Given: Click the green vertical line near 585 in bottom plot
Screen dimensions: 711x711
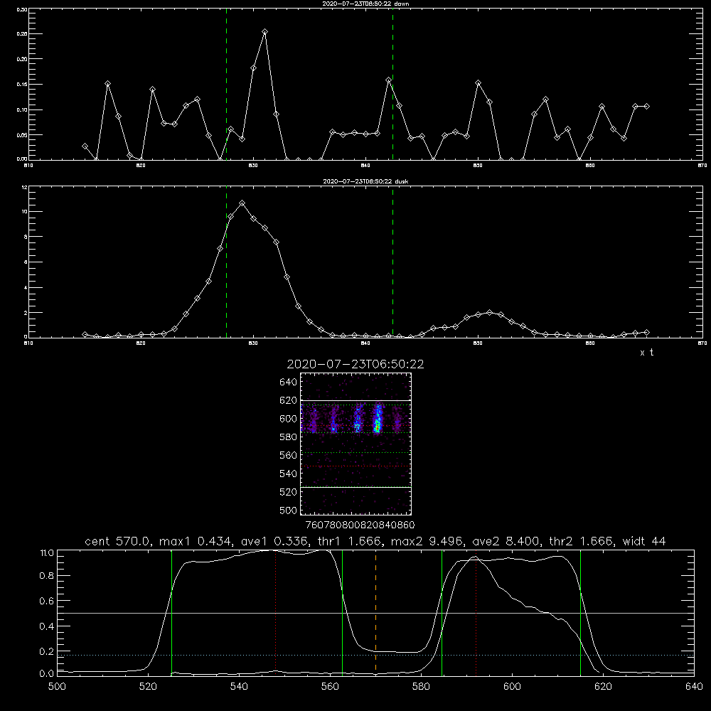Looking at the screenshot, I should point(442,613).
